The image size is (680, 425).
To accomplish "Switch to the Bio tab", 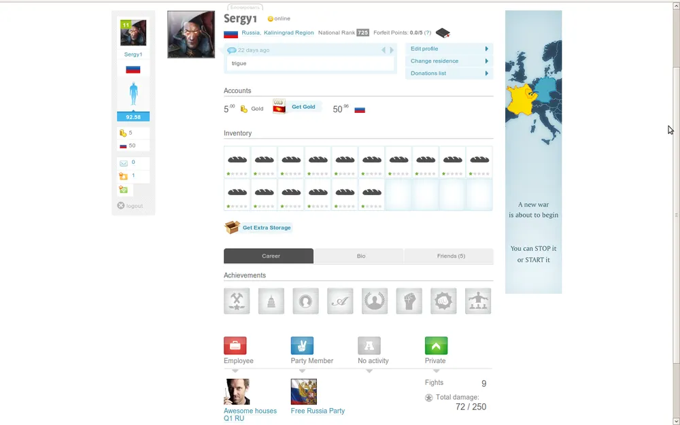I will coord(361,256).
